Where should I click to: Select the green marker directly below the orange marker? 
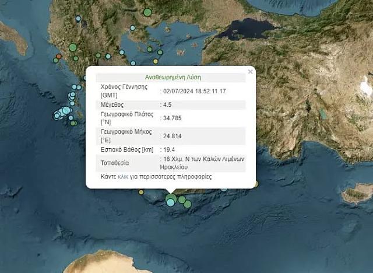[x=56, y=61]
